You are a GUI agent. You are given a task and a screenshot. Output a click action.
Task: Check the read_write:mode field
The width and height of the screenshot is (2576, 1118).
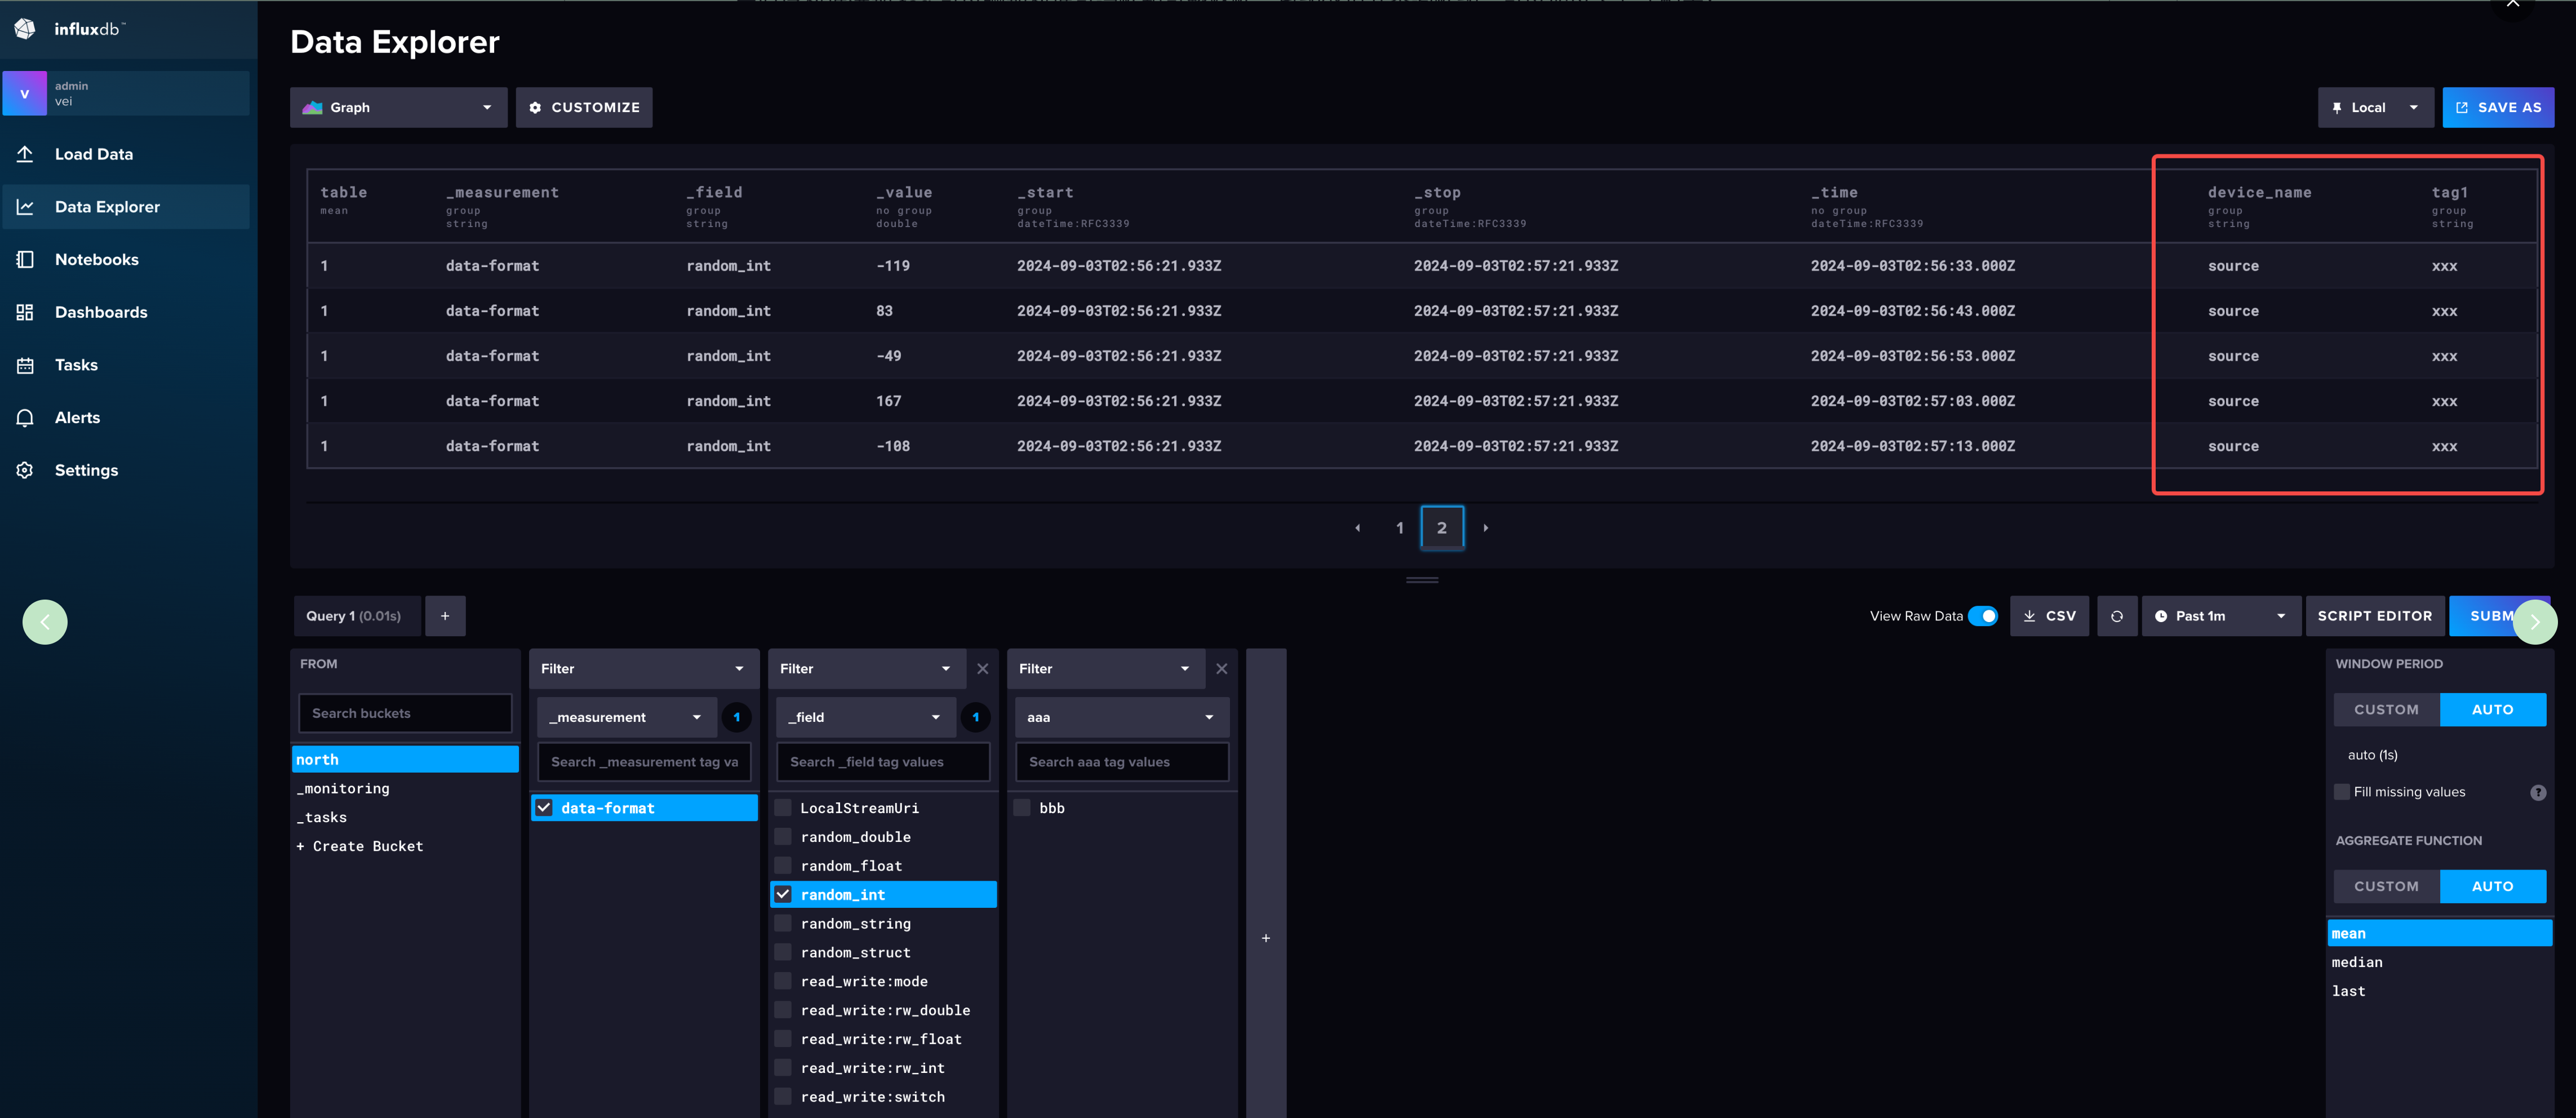(783, 982)
